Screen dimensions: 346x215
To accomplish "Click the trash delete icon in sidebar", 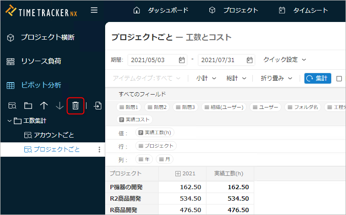I will pos(76,106).
